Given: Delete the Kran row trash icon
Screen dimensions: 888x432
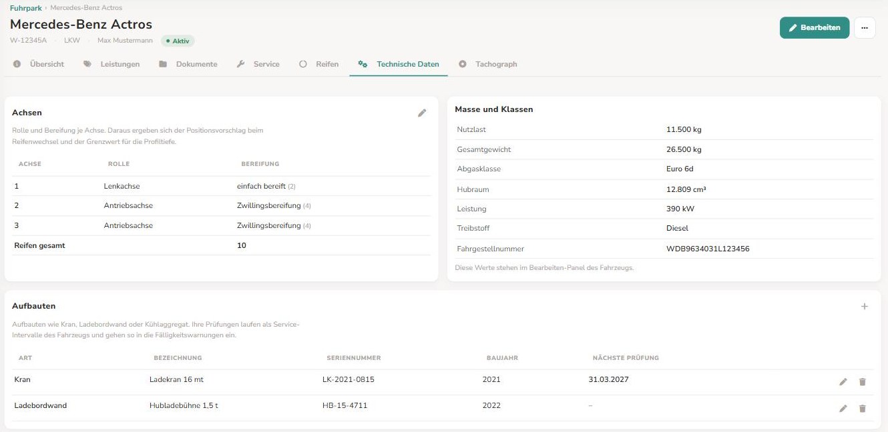Looking at the screenshot, I should point(862,382).
